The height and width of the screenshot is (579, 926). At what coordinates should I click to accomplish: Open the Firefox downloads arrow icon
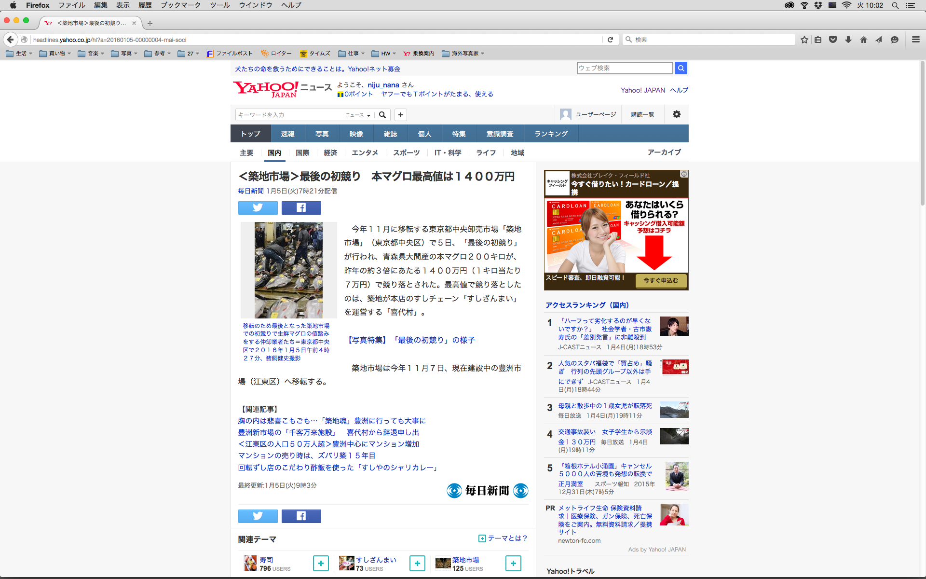pos(848,40)
